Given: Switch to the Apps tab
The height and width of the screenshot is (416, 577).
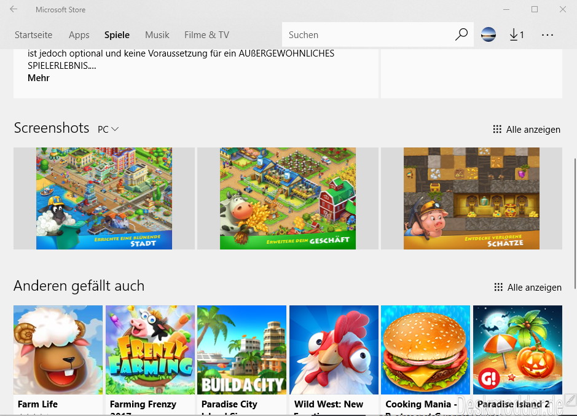Looking at the screenshot, I should click(79, 35).
